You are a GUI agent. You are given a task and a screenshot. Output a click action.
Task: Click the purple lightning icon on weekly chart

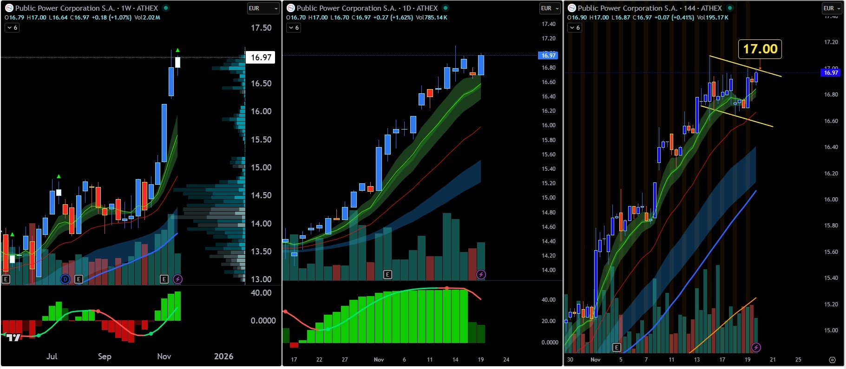177,279
